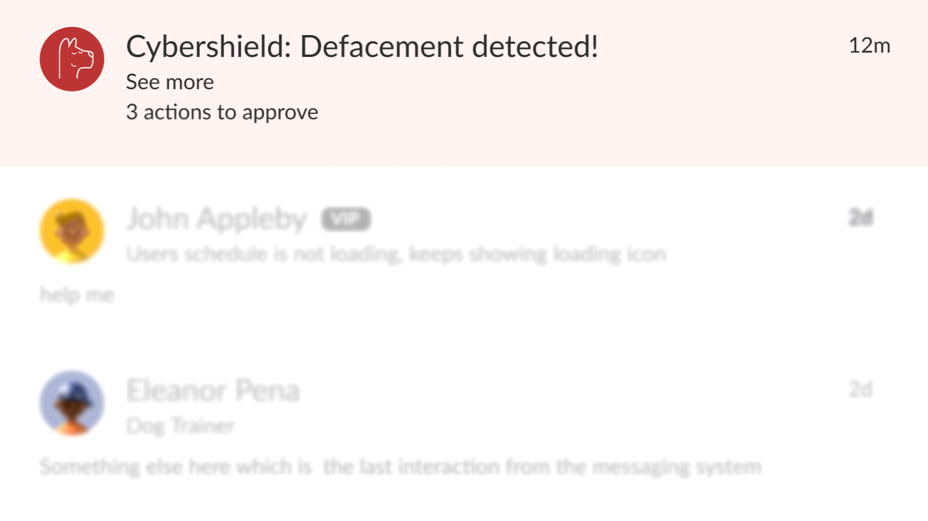
Task: Select the Eleanor Pena contact name
Action: pos(213,390)
